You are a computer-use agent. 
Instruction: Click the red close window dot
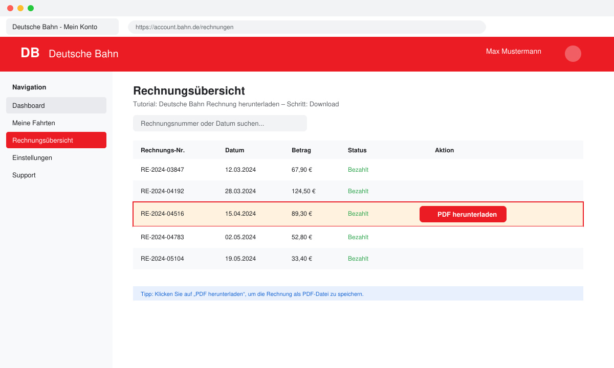coord(10,8)
